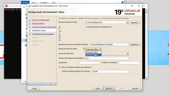Click the Java installer title bar icon
The height and width of the screenshot is (95, 169).
[x=29, y=6]
